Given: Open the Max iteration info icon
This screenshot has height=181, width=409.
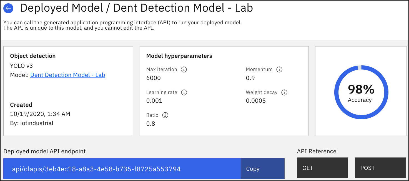Looking at the screenshot, I should point(184,69).
